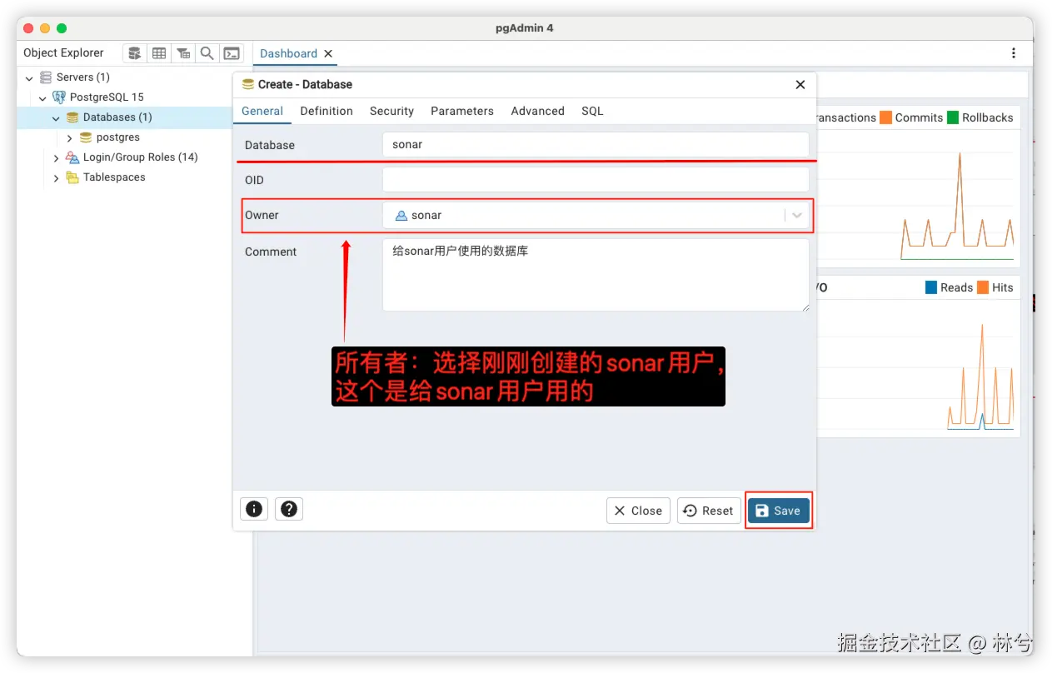This screenshot has width=1052, height=673.
Task: Click the info icon in dialog footer
Action: (x=254, y=509)
